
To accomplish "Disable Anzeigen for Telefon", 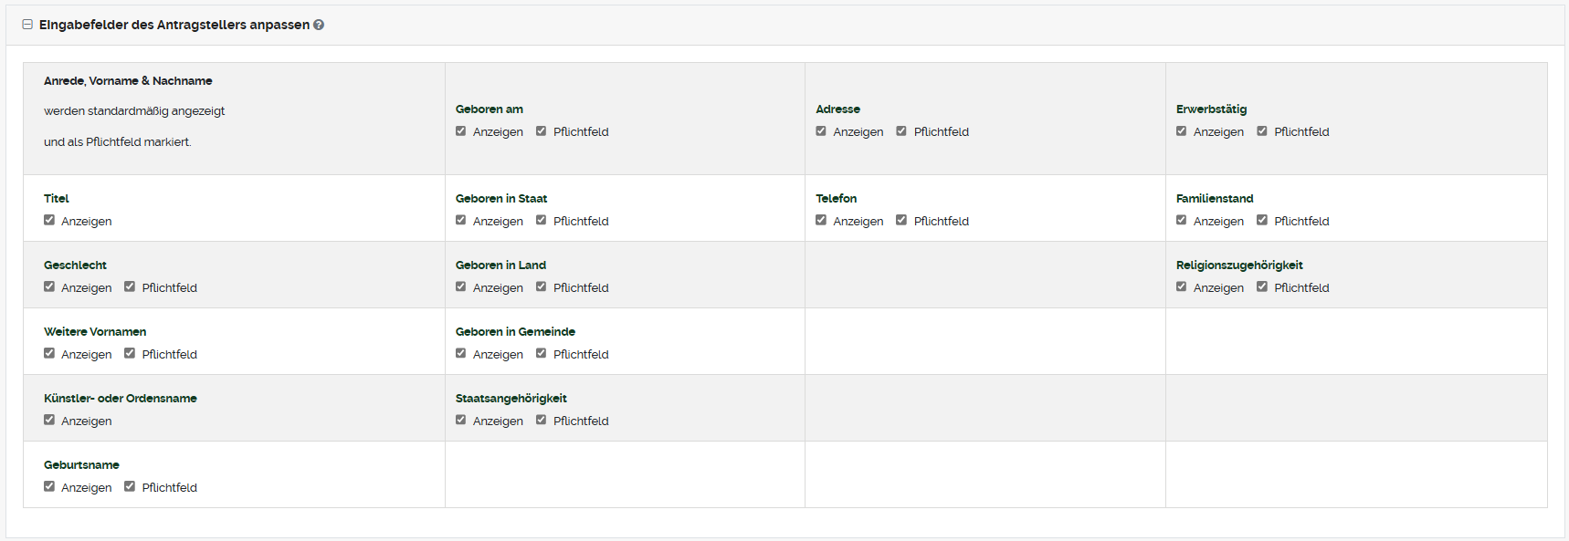I will click(x=821, y=220).
